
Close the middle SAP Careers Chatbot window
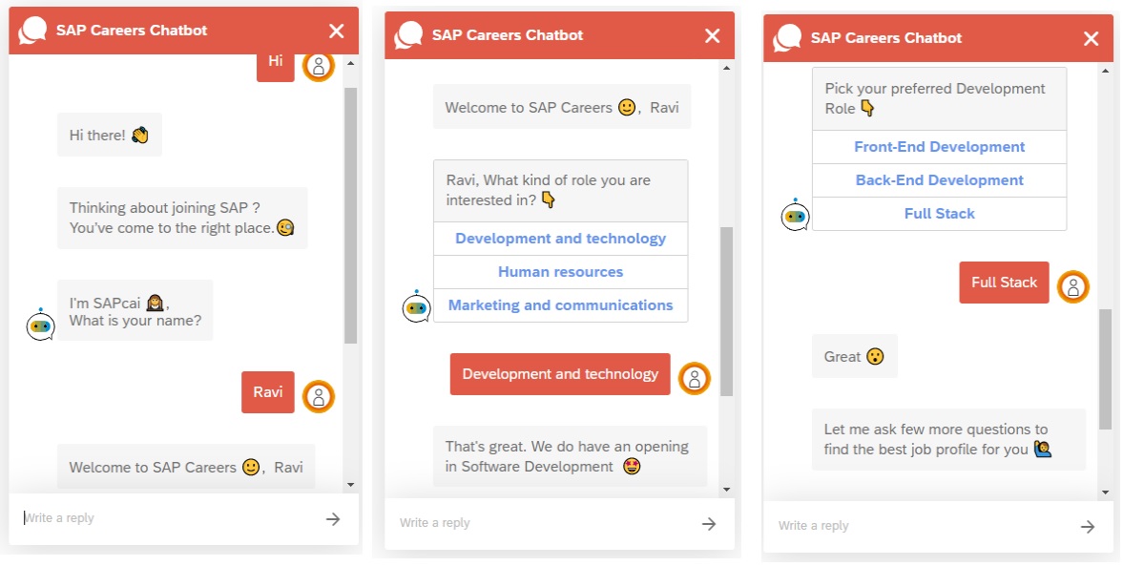pos(712,36)
